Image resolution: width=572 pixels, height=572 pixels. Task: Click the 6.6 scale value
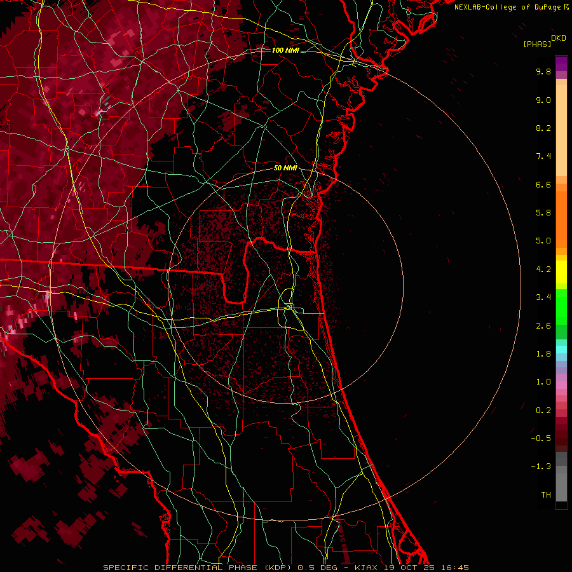coord(543,184)
